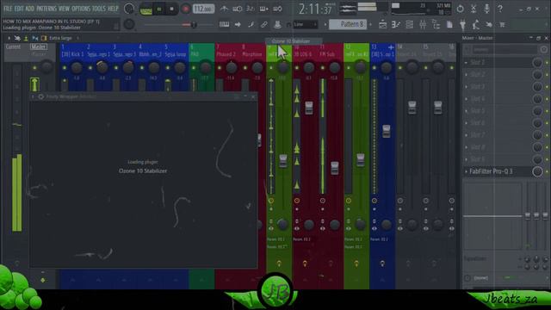Screen dimensions: 551x310
Task: Click the link chain icon in toolbar
Action: coord(264,25)
